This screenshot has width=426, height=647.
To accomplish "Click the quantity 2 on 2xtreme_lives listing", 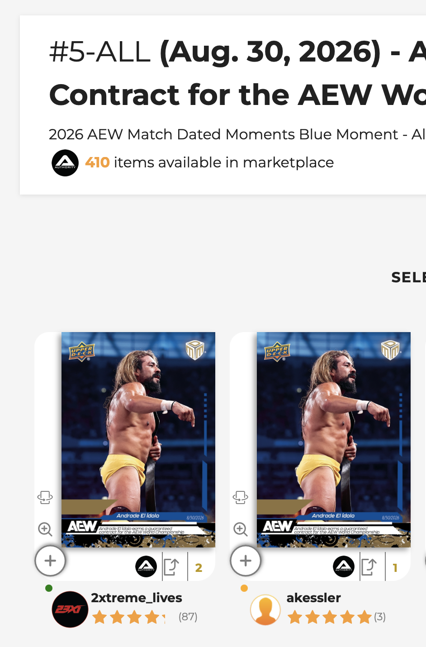I will click(199, 567).
